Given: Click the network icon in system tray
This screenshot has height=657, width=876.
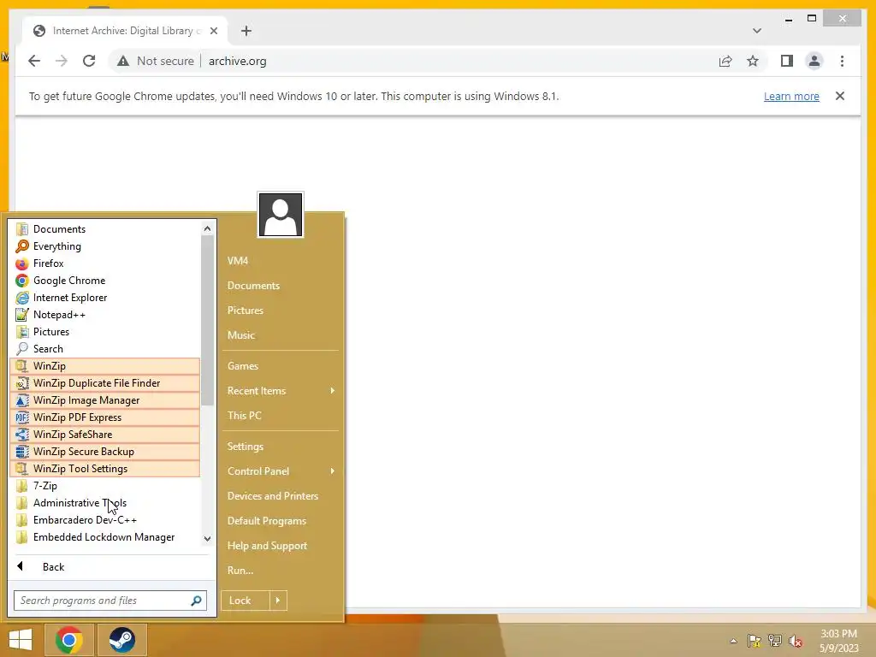Looking at the screenshot, I should pyautogui.click(x=775, y=641).
